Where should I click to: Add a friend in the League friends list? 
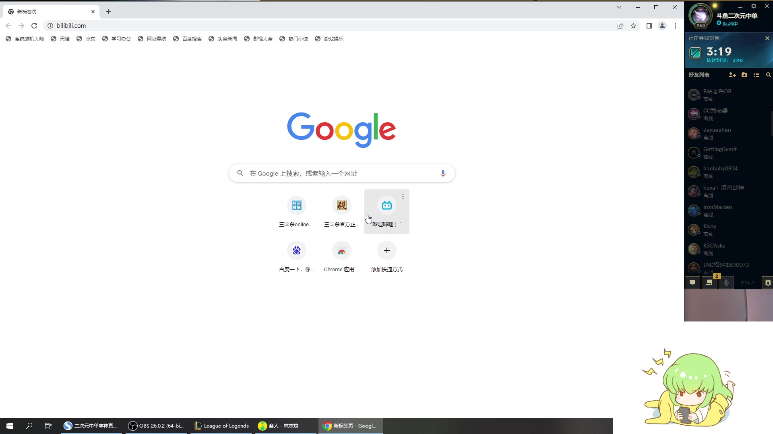732,75
